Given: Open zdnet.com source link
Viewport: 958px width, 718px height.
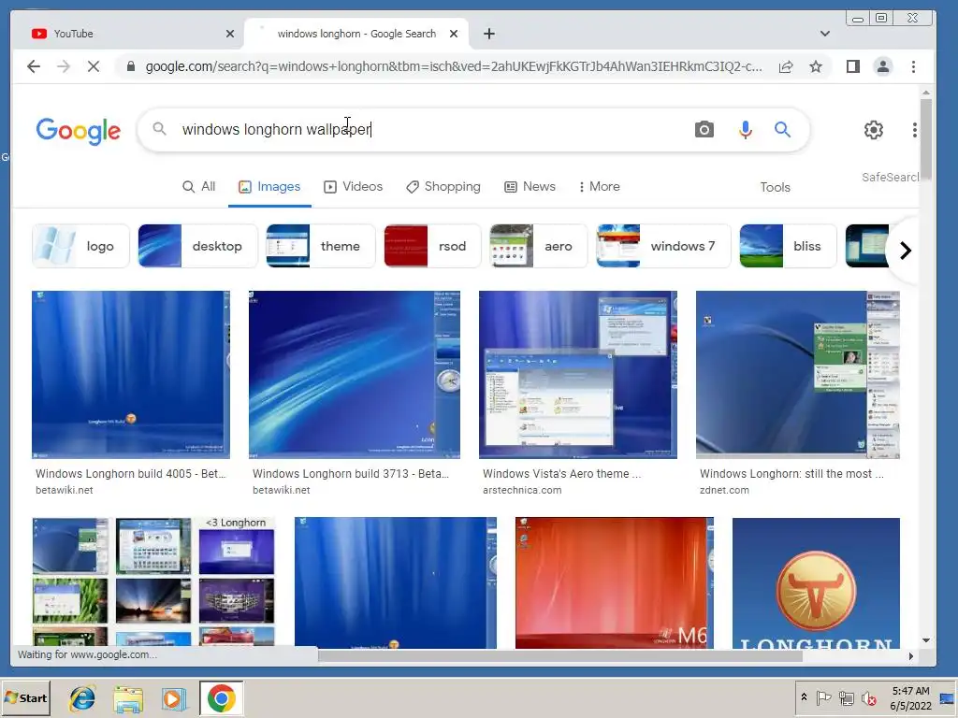Looking at the screenshot, I should point(724,490).
